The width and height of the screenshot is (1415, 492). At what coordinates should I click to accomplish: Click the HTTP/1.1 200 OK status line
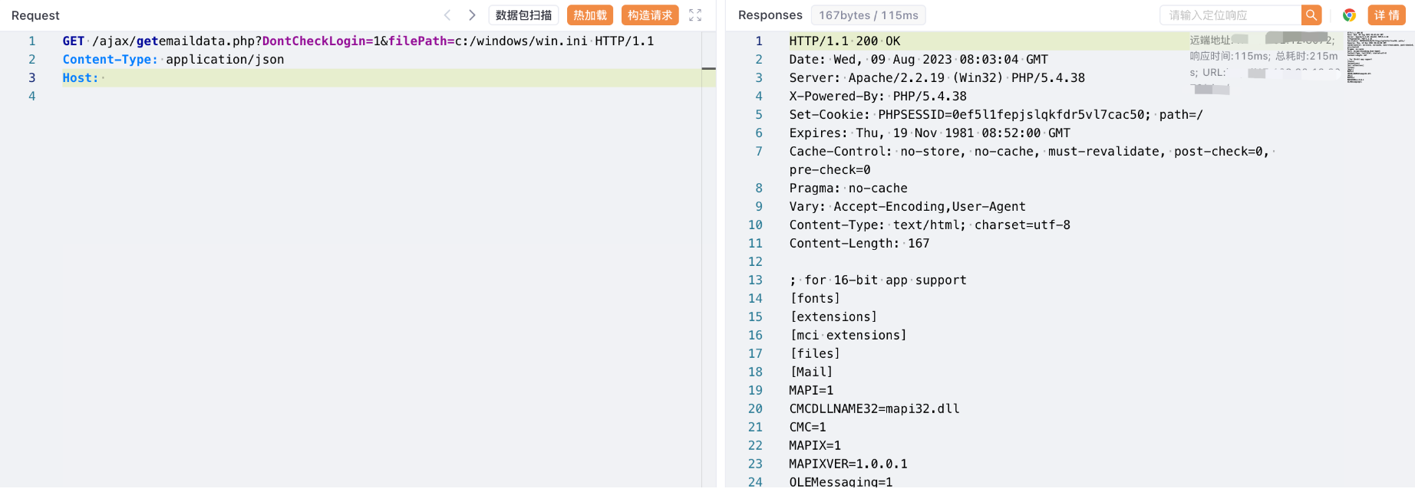tap(844, 41)
